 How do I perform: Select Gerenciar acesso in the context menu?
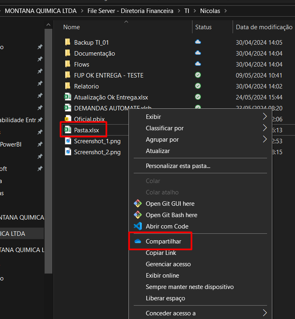pyautogui.click(x=168, y=264)
